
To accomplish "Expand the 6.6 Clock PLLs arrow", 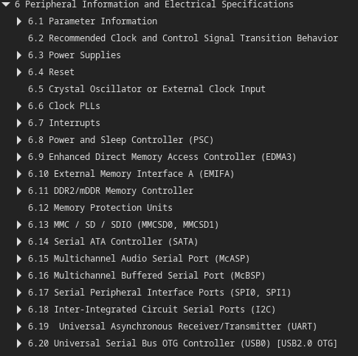I will pos(19,106).
